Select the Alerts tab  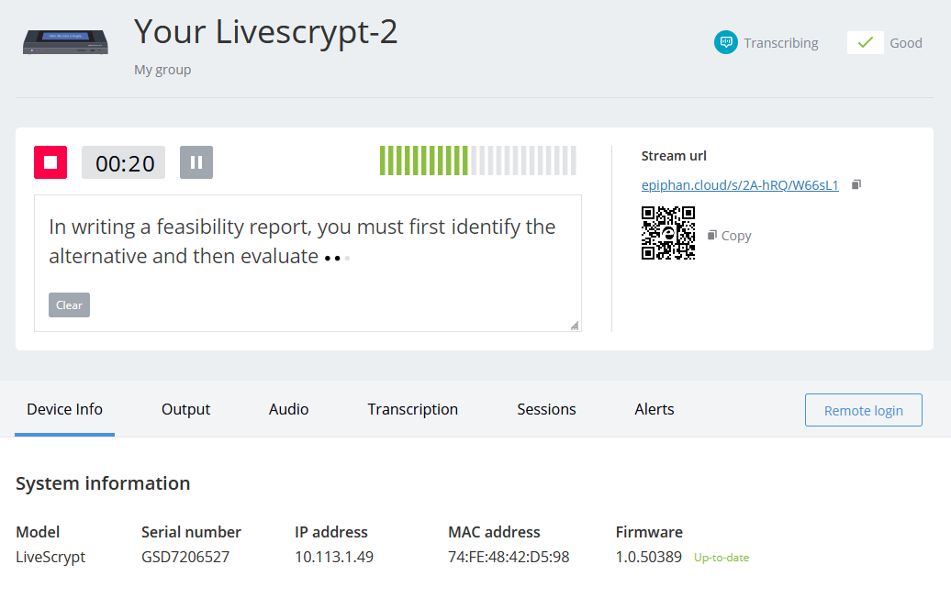pyautogui.click(x=654, y=409)
